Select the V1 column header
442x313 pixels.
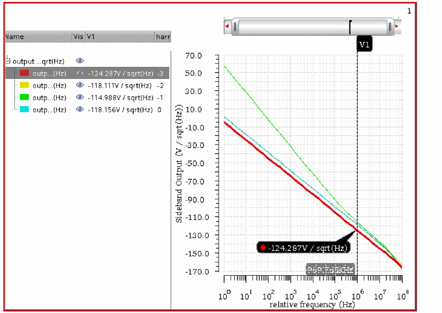[120, 37]
